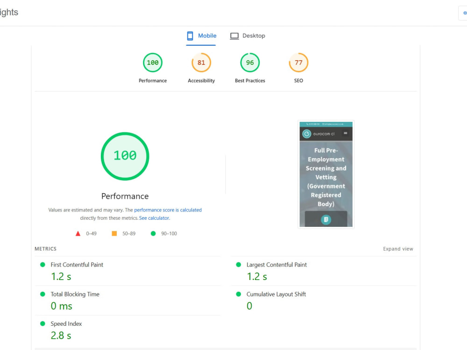Click the Total Blocking Time value 0 ms

tap(61, 306)
